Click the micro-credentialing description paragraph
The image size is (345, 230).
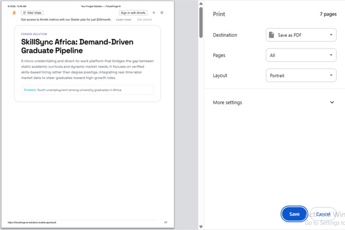coord(87,69)
